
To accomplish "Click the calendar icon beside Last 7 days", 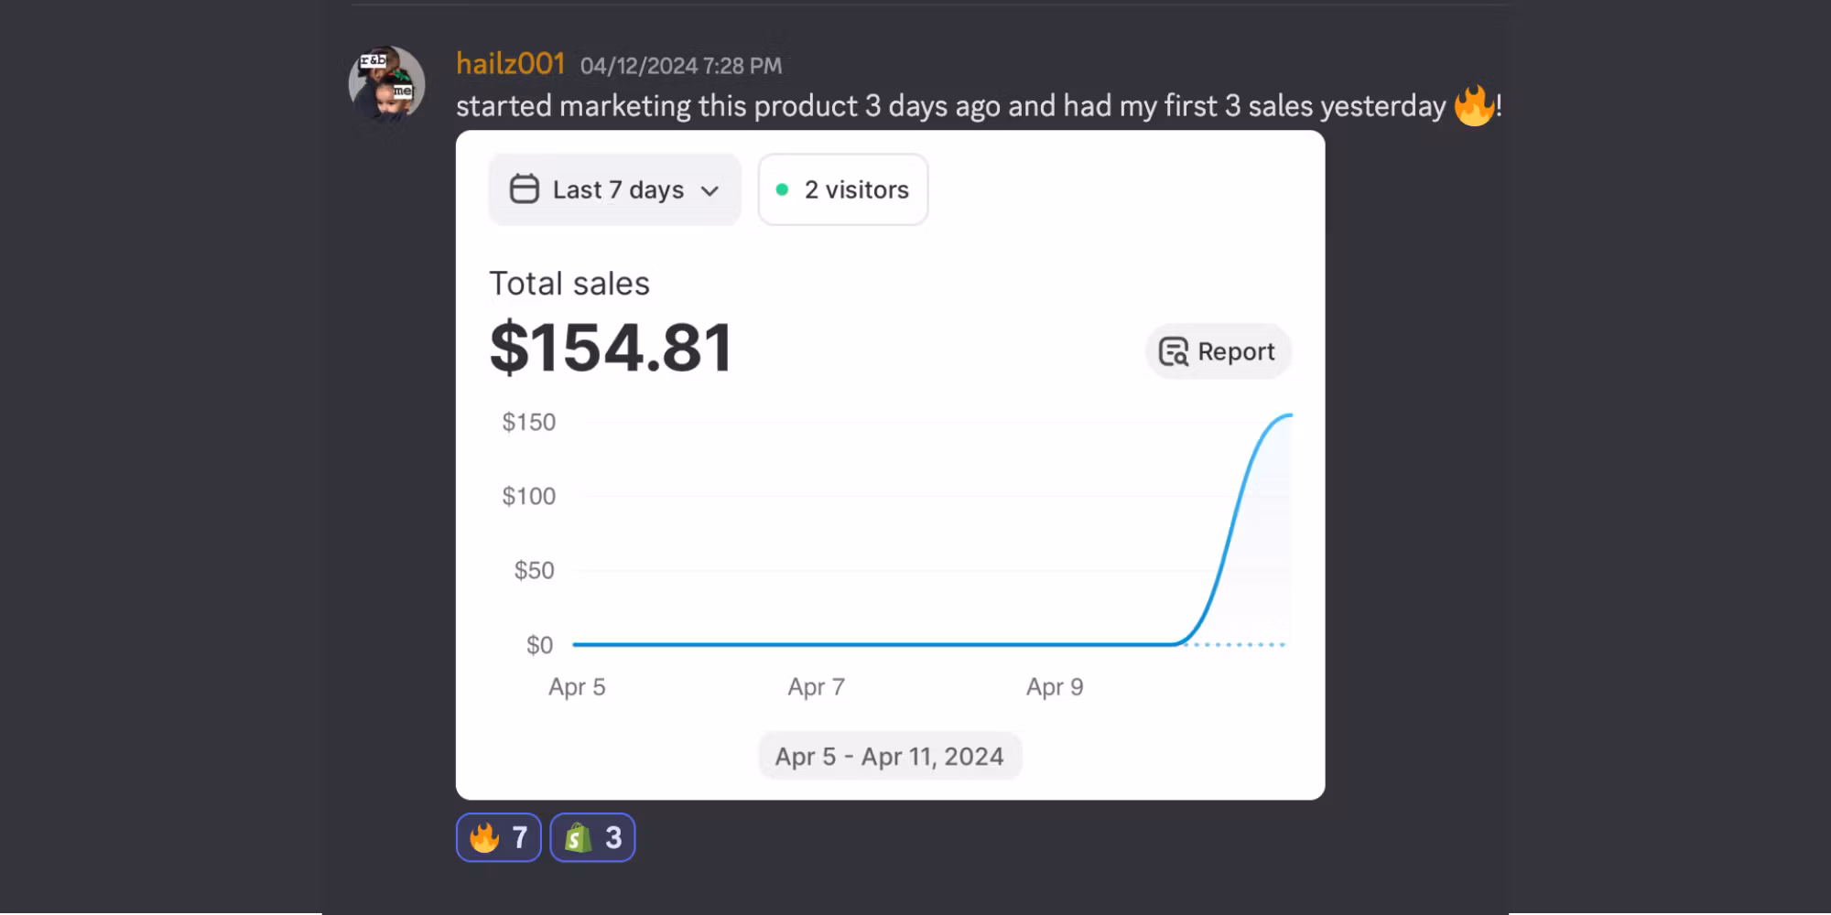I will pos(524,189).
